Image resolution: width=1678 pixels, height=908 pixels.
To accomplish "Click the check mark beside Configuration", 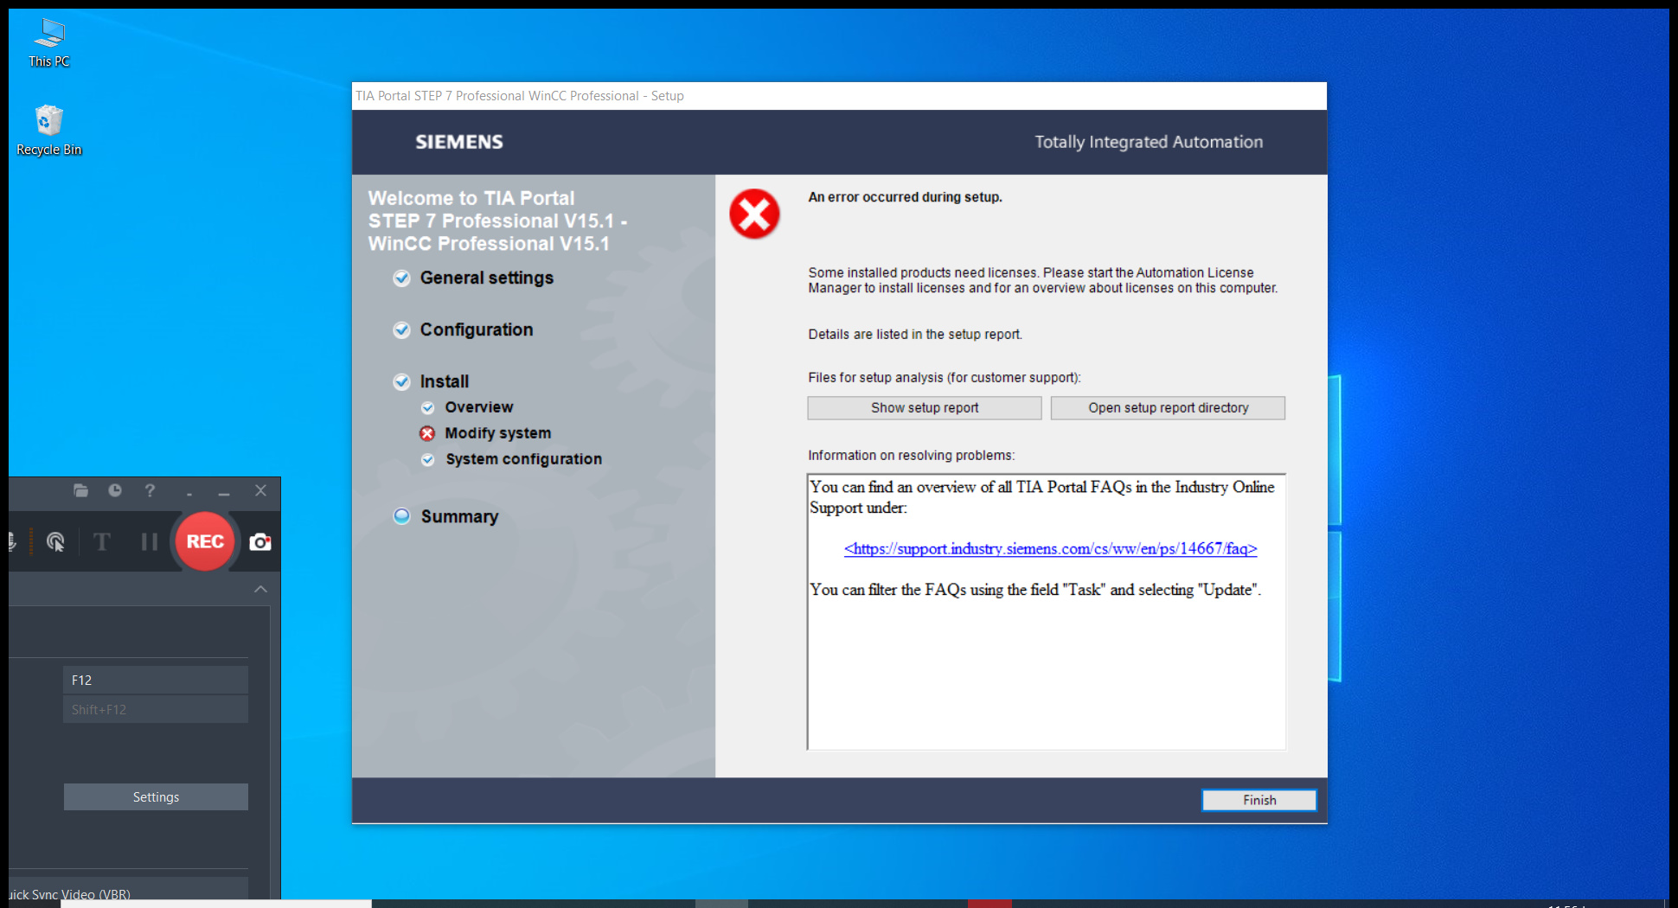I will [401, 329].
